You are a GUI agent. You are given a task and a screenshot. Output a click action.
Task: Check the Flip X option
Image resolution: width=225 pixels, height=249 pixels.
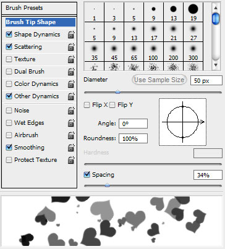coord(87,105)
